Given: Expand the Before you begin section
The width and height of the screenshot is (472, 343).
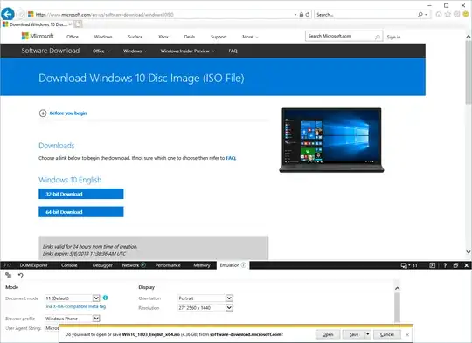Looking at the screenshot, I should (x=63, y=113).
